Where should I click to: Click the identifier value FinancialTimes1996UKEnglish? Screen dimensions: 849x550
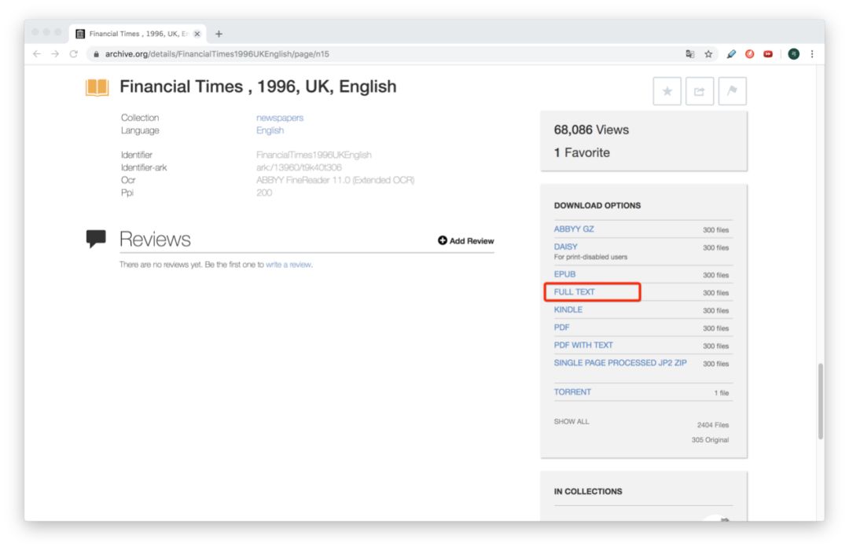click(x=314, y=155)
